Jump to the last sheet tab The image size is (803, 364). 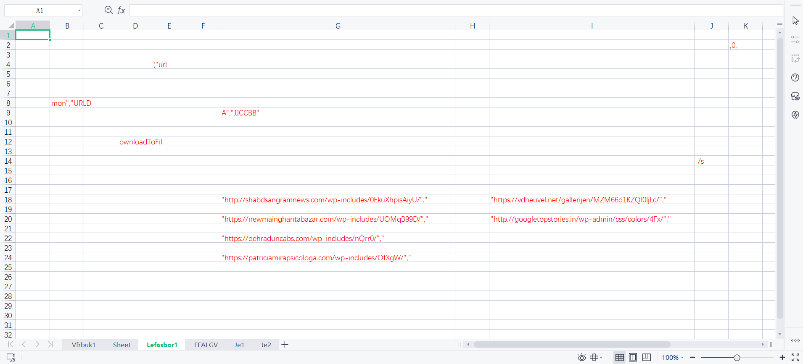(51, 344)
